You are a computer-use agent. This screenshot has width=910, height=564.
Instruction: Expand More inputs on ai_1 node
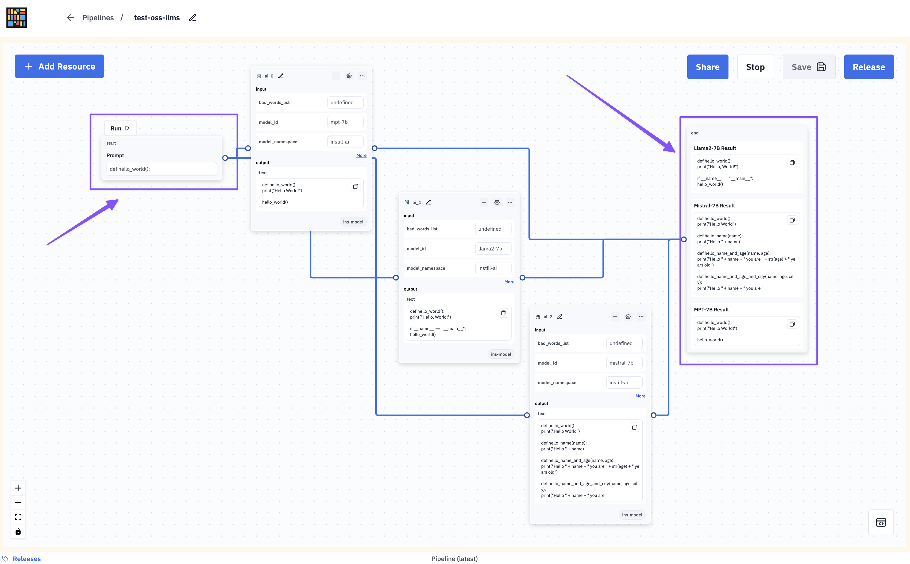coord(509,282)
